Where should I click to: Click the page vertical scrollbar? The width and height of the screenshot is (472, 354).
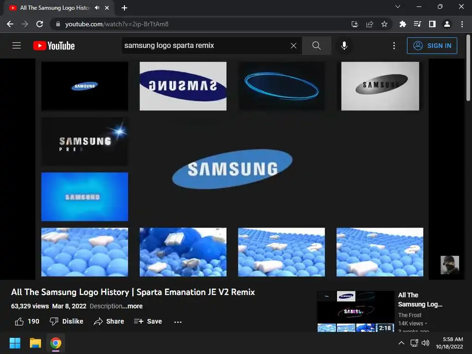coord(468,68)
